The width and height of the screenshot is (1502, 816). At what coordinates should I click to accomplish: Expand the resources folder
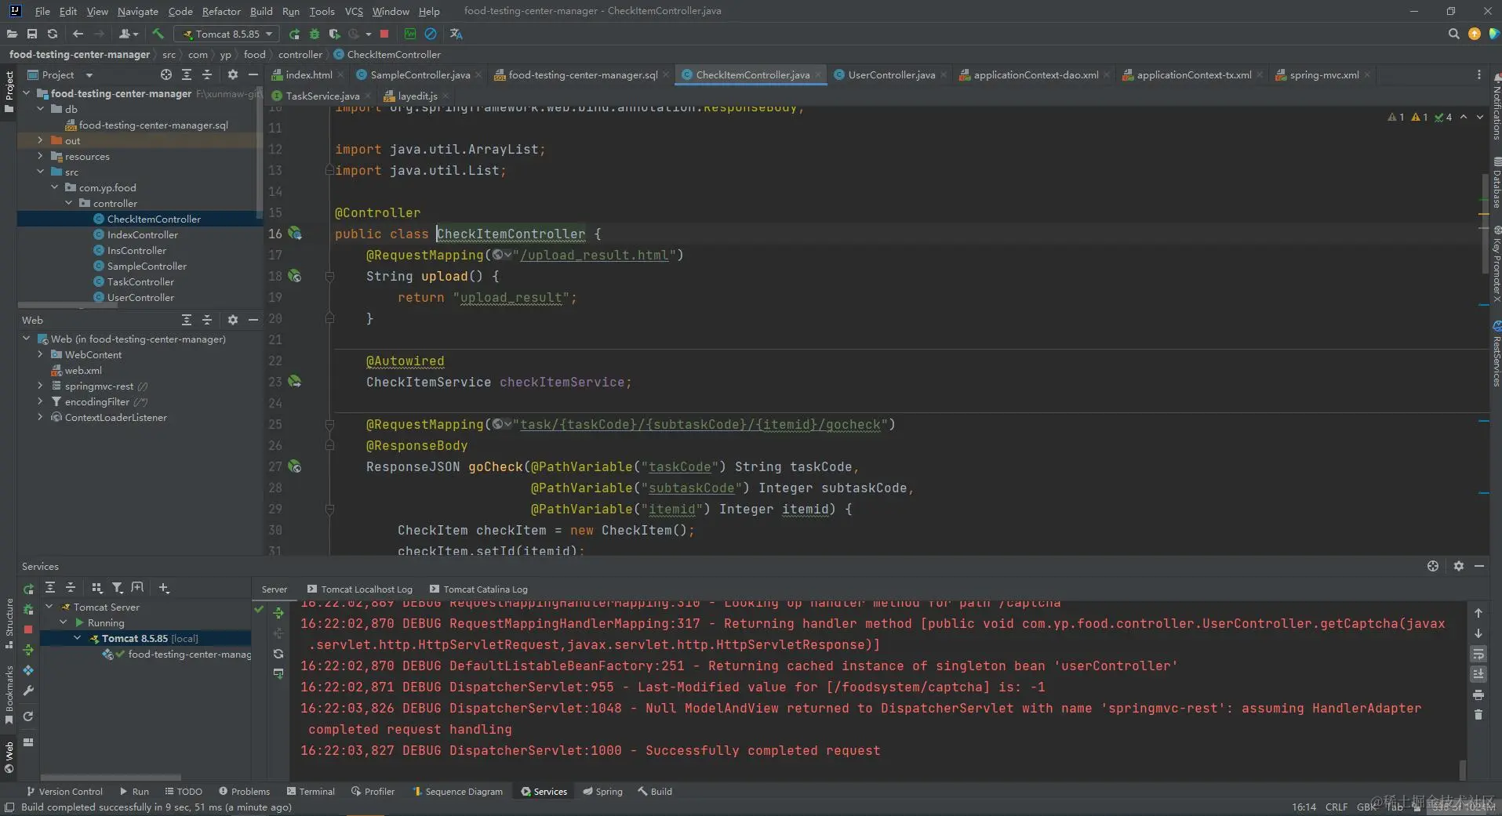pyautogui.click(x=40, y=156)
